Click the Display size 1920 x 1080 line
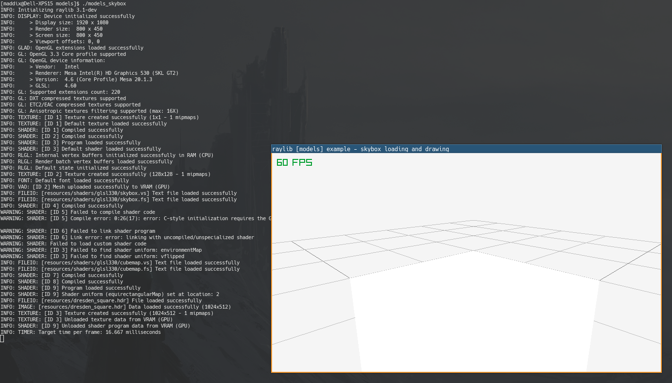 point(53,22)
